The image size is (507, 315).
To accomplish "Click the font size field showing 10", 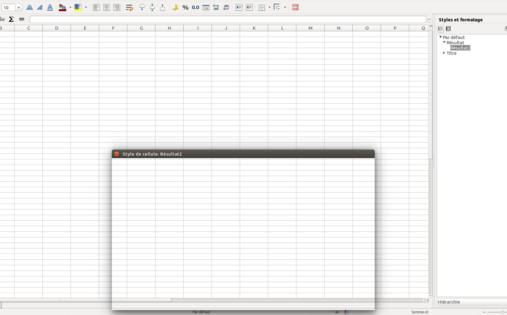I will [9, 8].
